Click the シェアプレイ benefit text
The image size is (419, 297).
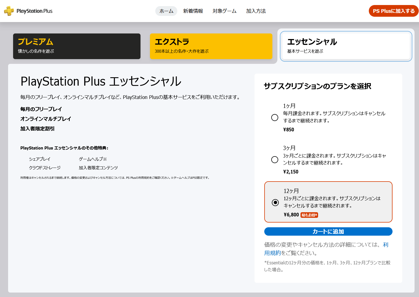pos(40,159)
